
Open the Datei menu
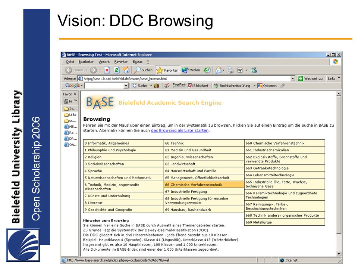(70, 62)
